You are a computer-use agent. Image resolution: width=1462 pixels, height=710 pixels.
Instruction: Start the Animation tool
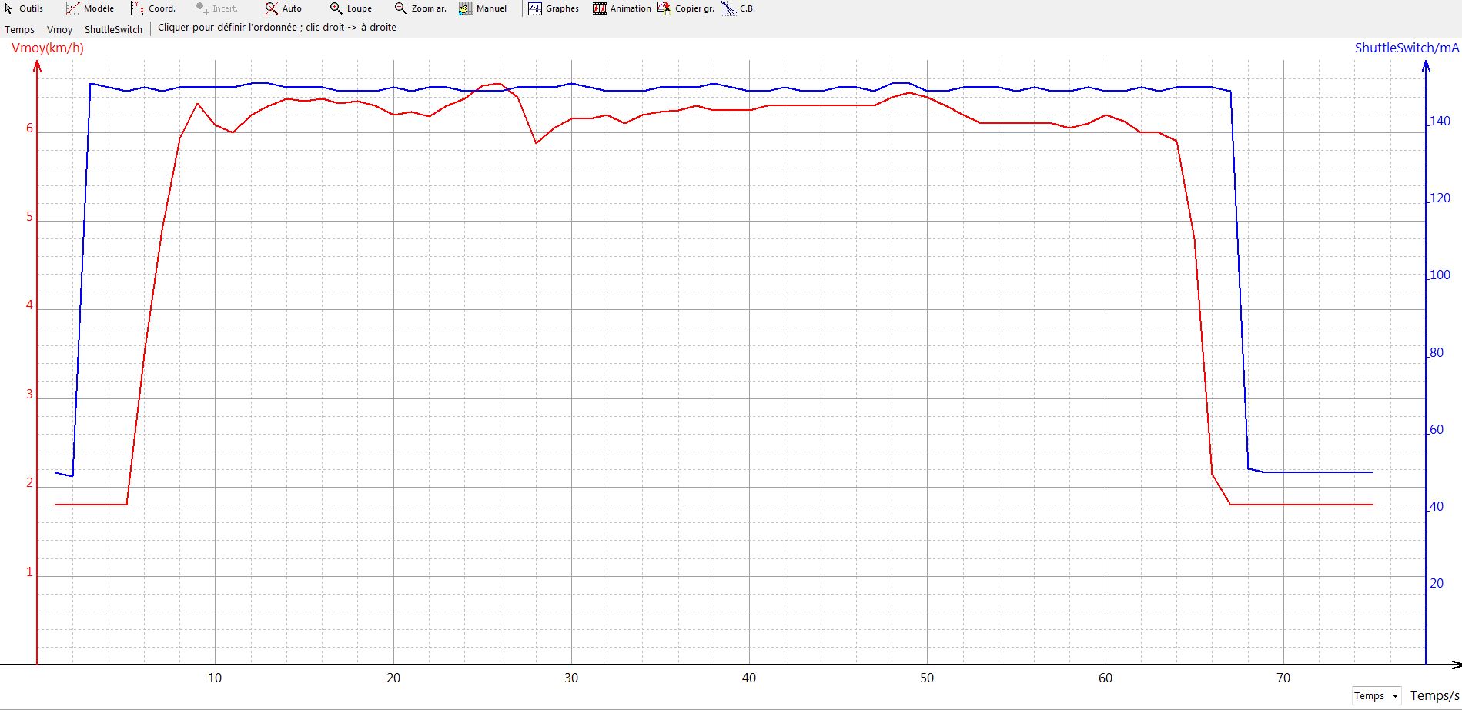tap(622, 8)
